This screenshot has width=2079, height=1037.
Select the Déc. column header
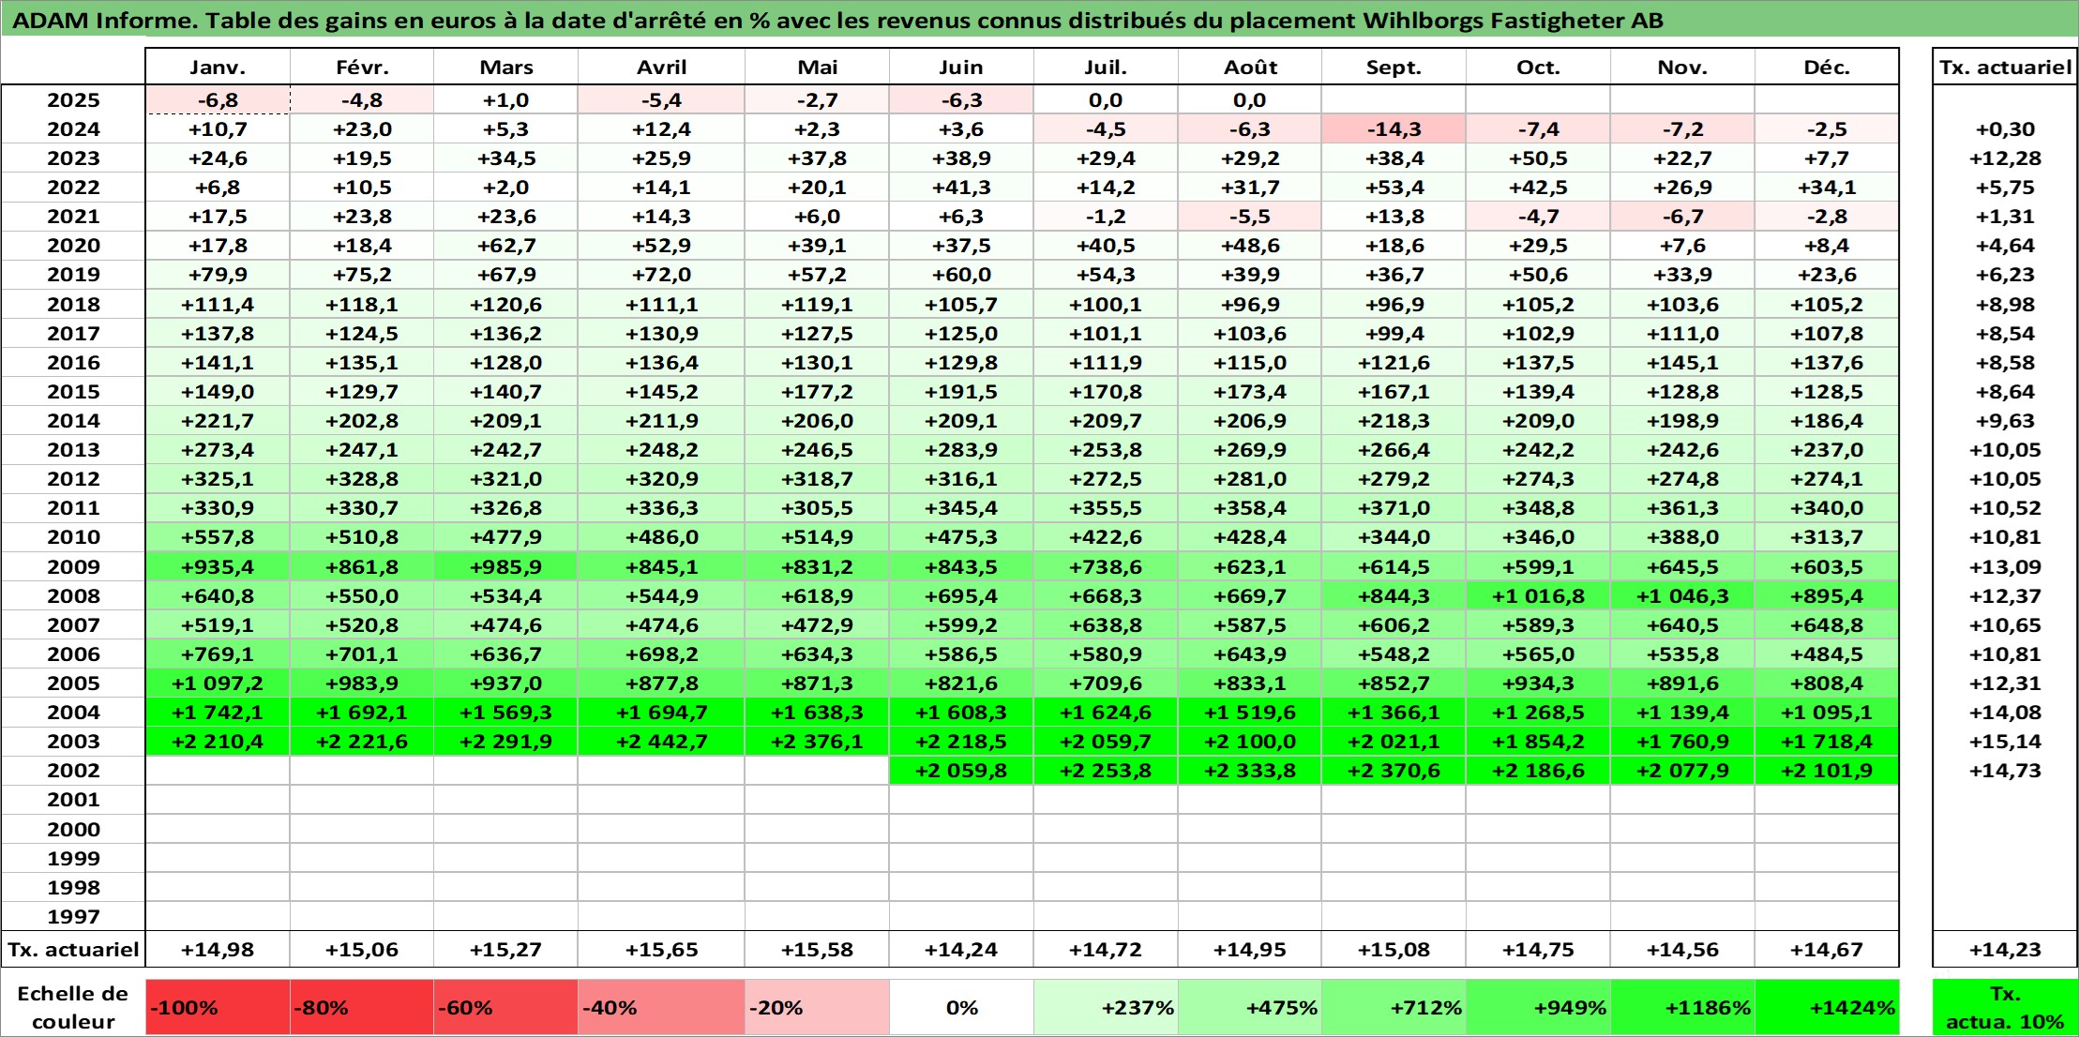(x=1827, y=67)
